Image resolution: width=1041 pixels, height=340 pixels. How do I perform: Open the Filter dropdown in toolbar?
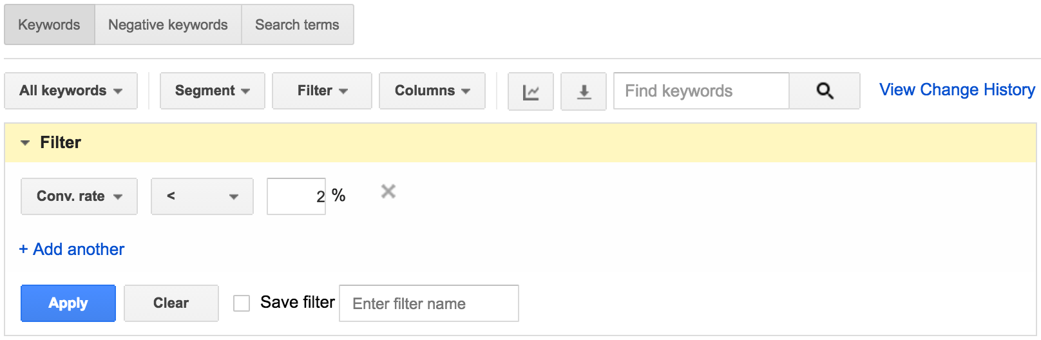[x=322, y=91]
